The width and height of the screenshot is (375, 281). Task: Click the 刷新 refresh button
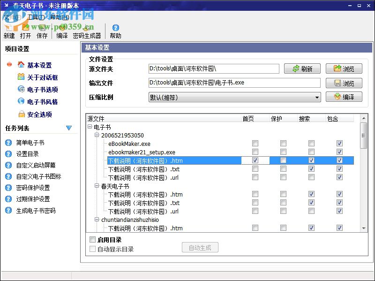(x=302, y=68)
